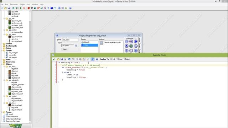Collapse the grp_oak/birch object group
The width and height of the screenshot is (228, 128).
click(x=4, y=80)
